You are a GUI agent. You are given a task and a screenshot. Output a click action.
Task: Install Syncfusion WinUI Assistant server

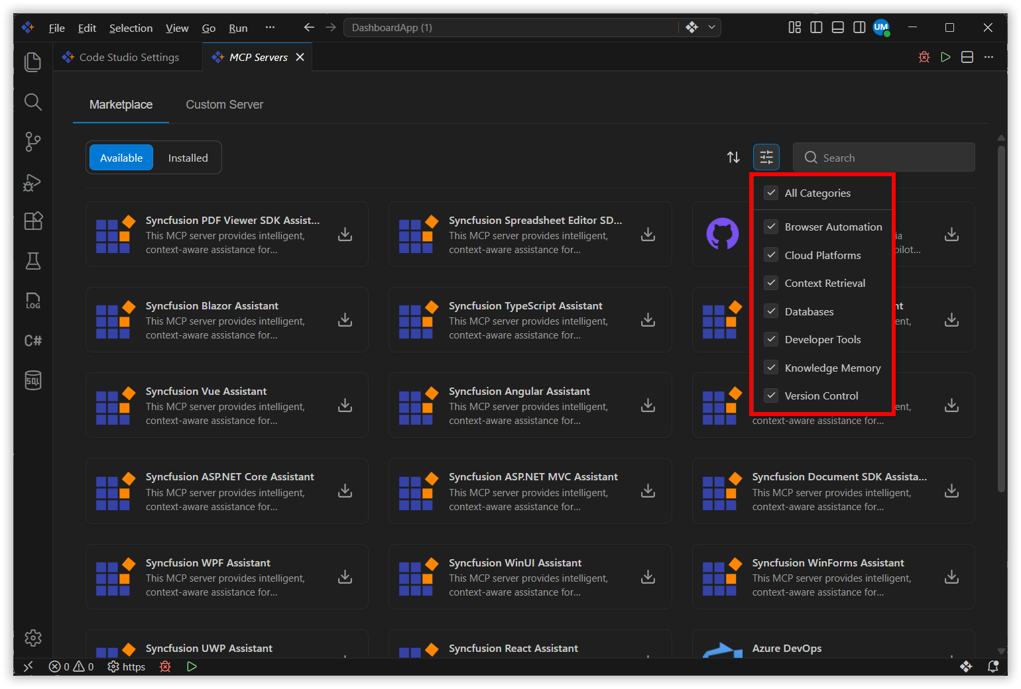(x=648, y=577)
